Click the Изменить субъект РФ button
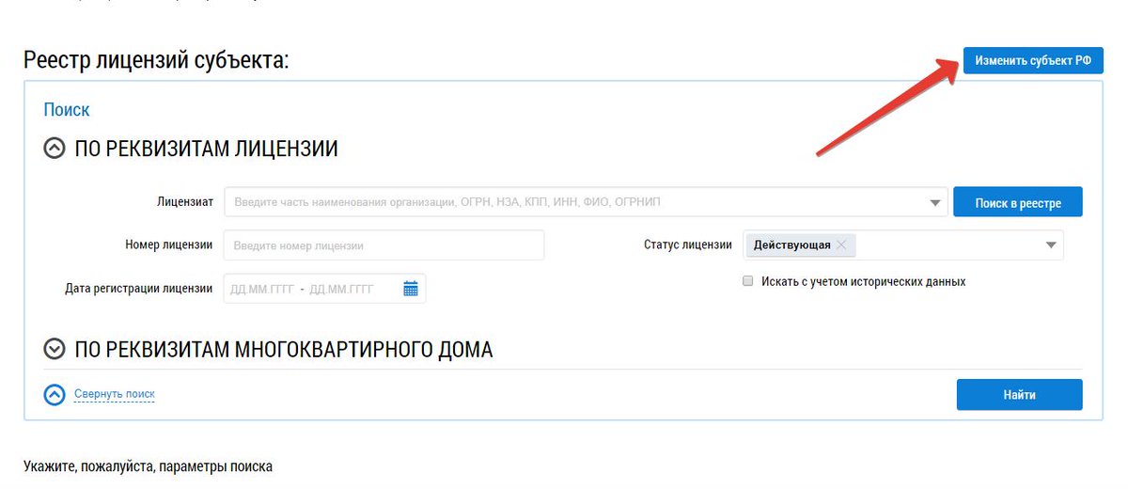This screenshot has height=489, width=1128. 1033,59
